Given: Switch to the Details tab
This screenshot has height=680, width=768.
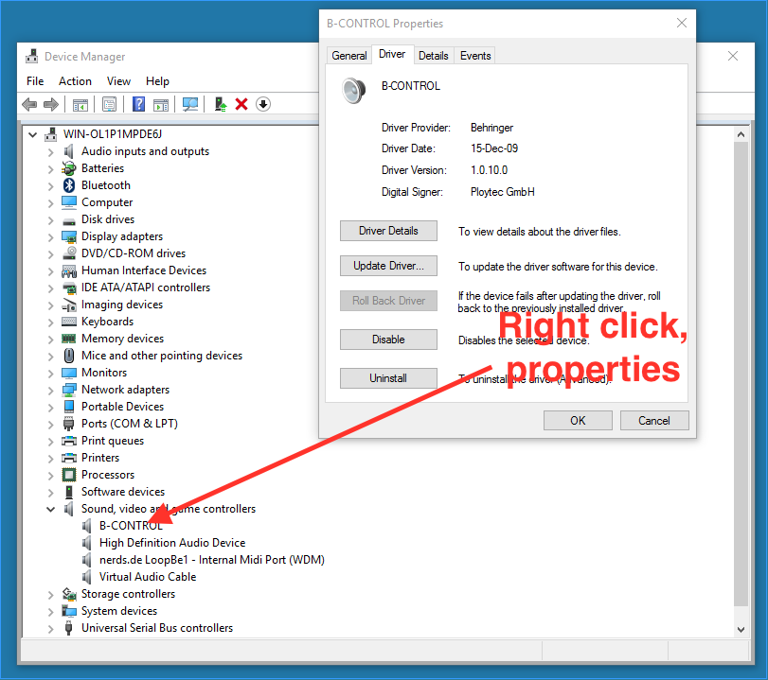Looking at the screenshot, I should 434,56.
